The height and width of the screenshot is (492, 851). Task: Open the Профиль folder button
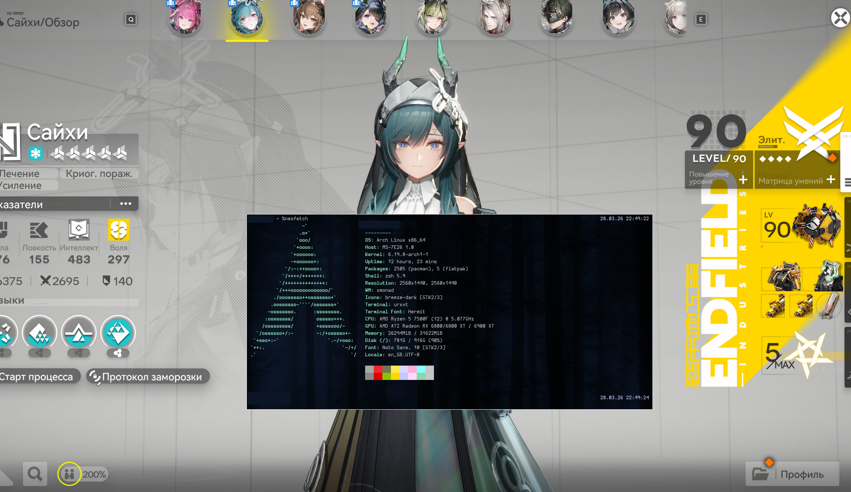792,474
